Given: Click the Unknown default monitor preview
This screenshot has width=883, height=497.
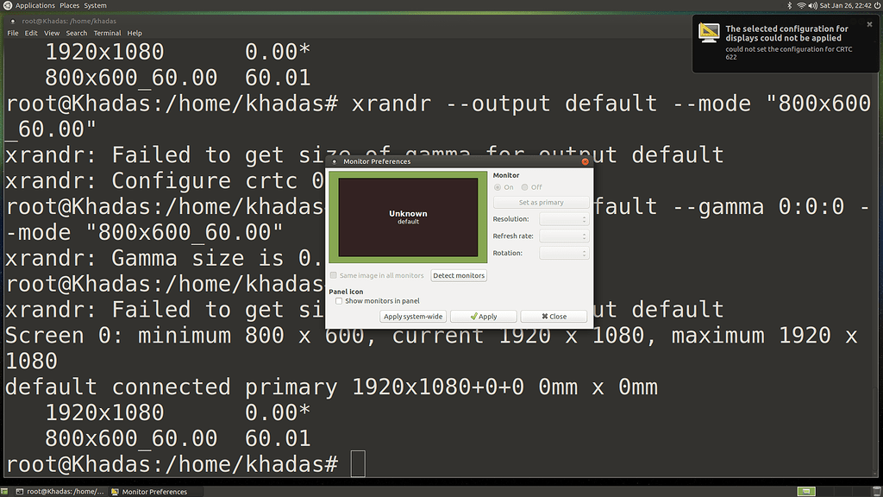Looking at the screenshot, I should pyautogui.click(x=407, y=217).
